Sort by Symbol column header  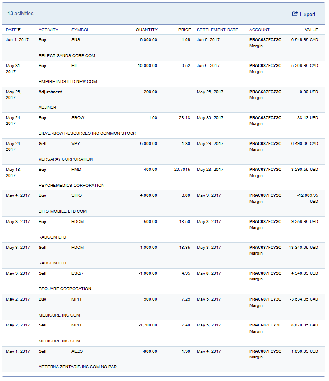coord(81,30)
